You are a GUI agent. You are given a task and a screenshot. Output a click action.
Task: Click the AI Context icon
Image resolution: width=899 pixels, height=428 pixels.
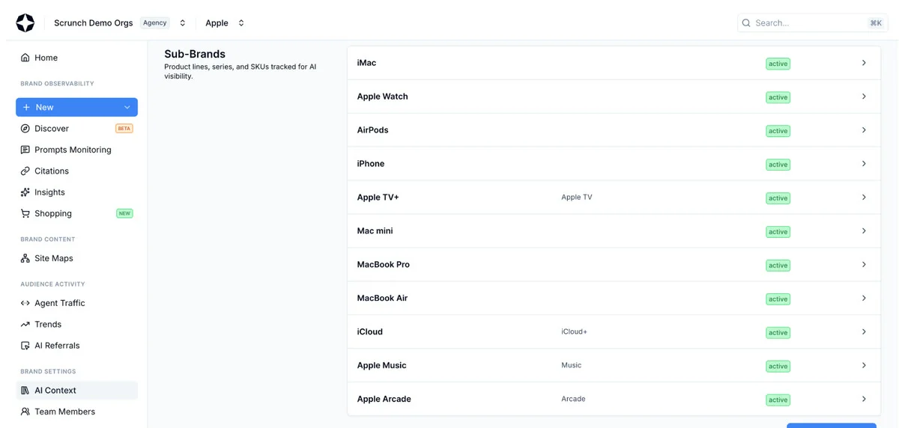(25, 391)
